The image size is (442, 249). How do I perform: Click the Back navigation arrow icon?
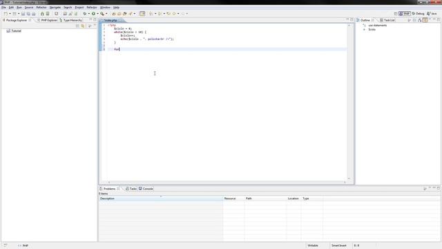pyautogui.click(x=174, y=14)
